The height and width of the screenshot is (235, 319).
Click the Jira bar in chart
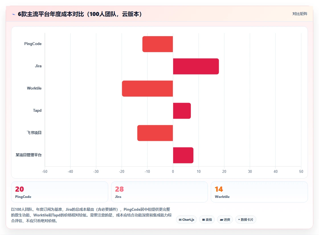point(196,66)
